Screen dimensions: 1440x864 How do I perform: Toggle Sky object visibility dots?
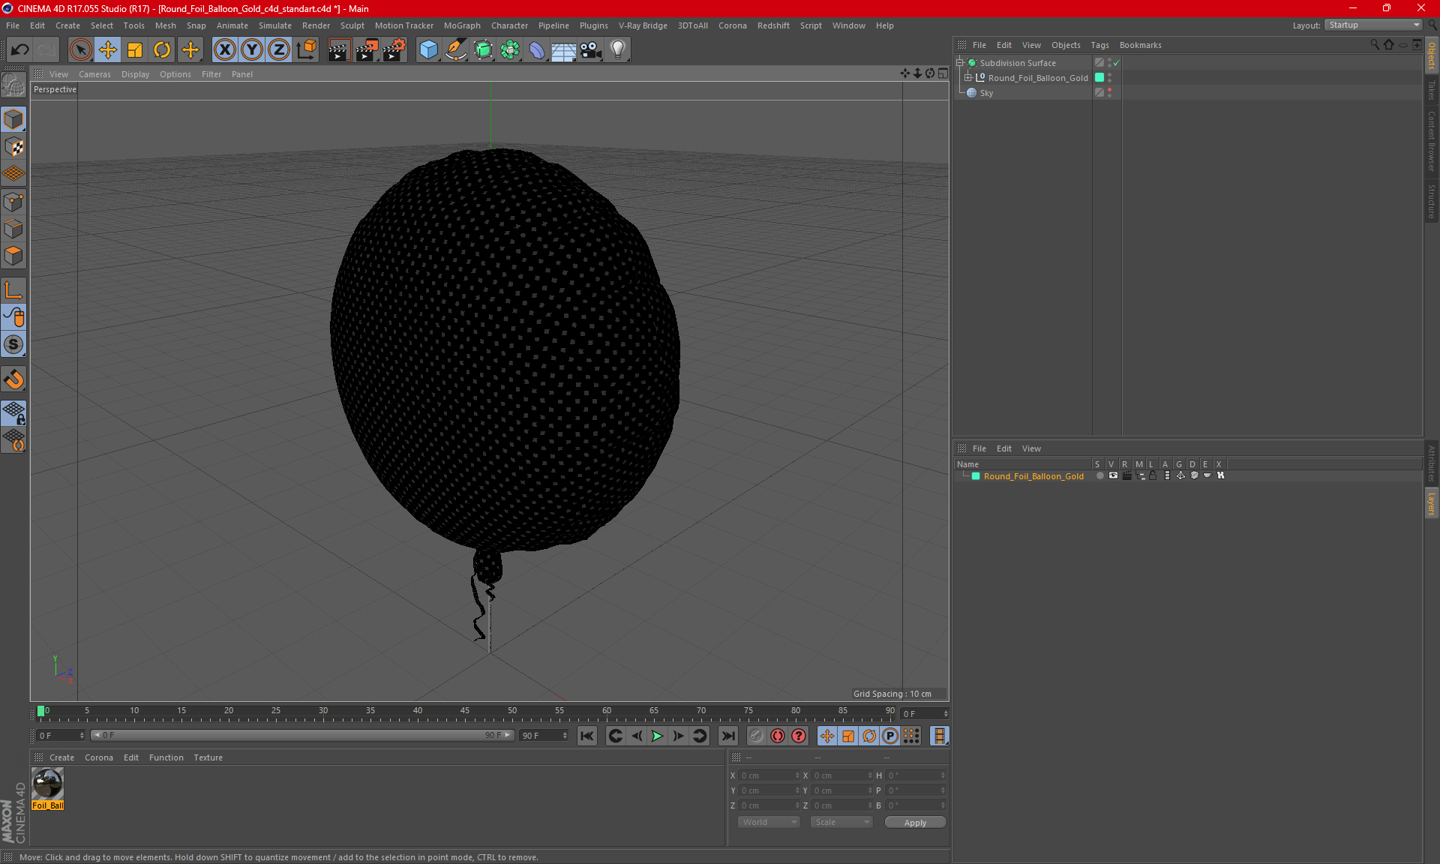[1110, 93]
